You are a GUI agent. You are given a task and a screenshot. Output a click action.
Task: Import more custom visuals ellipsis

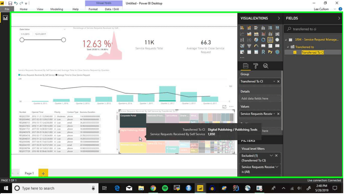(242, 58)
